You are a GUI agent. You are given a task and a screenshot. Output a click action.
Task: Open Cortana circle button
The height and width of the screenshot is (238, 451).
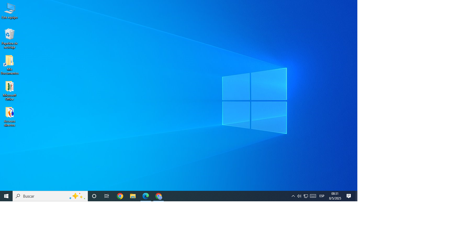click(x=94, y=196)
